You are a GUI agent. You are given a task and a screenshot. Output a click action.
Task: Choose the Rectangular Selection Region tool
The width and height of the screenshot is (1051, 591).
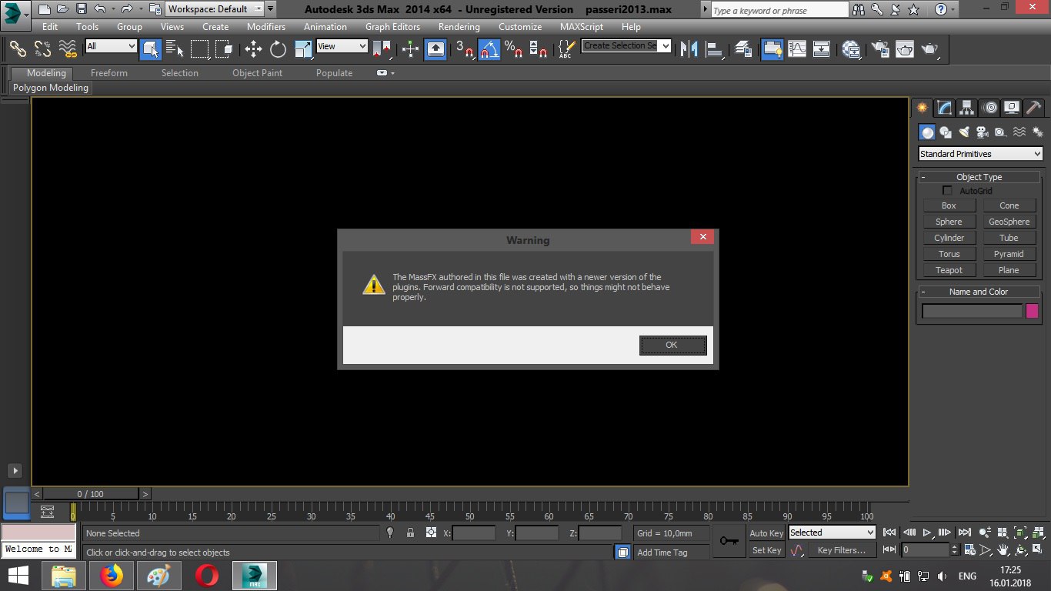[x=200, y=49]
